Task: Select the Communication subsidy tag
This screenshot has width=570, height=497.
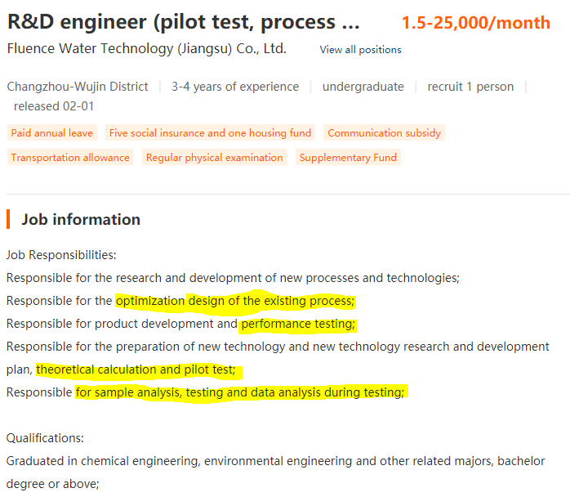Action: point(385,132)
